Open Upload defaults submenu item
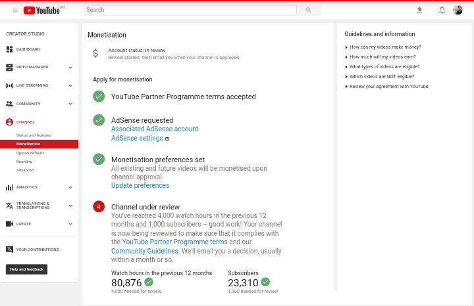474x306 pixels. click(x=30, y=153)
